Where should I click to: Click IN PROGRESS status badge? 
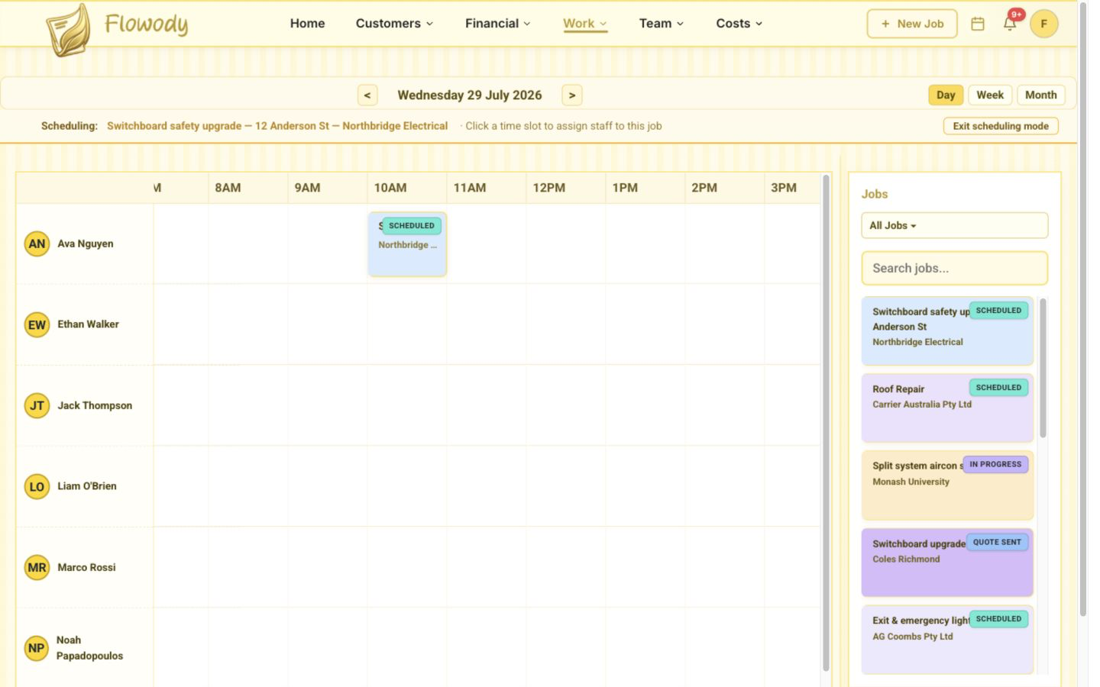[x=995, y=464]
